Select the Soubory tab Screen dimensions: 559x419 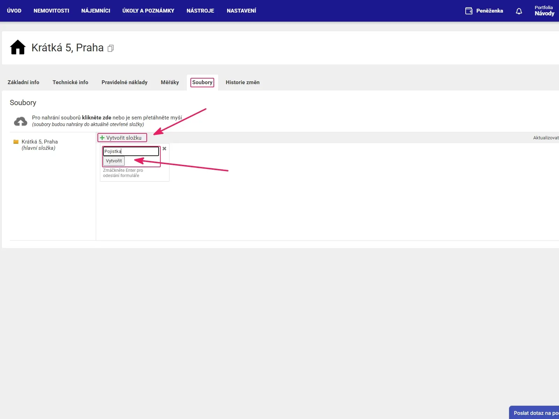click(202, 82)
